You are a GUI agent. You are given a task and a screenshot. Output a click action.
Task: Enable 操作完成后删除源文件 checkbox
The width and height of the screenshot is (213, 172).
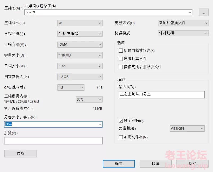click(121, 67)
